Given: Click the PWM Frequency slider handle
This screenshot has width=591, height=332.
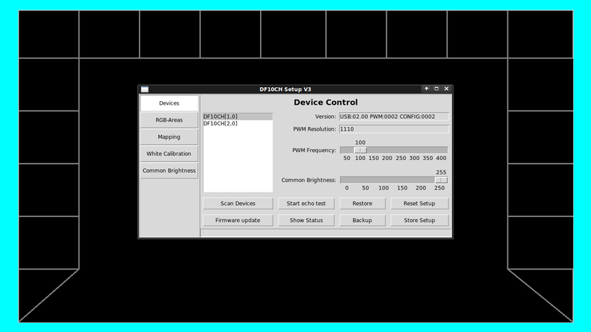Looking at the screenshot, I should 360,150.
